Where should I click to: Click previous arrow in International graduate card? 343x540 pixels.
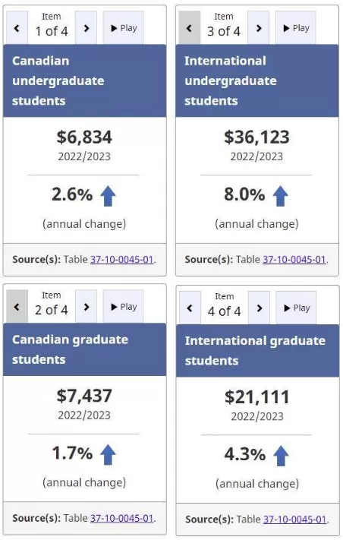[x=190, y=308]
